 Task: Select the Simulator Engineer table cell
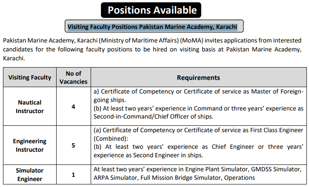click(30, 175)
